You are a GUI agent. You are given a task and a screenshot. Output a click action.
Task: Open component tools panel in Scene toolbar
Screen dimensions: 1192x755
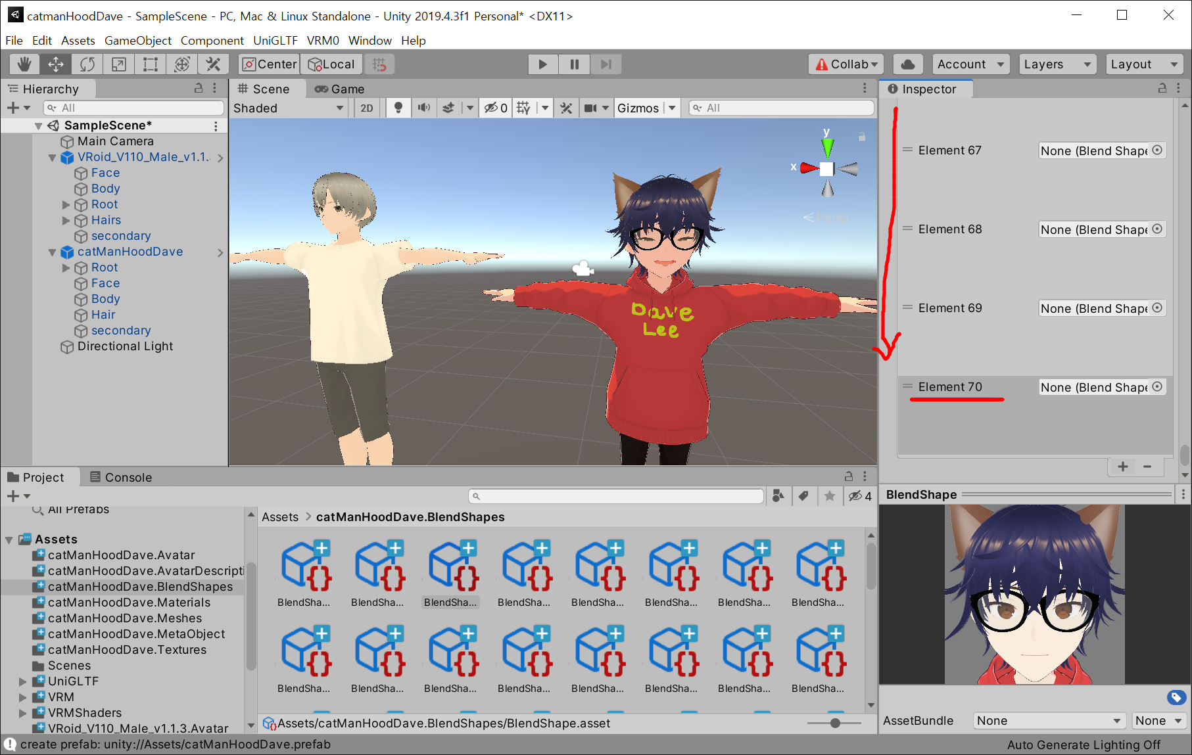(566, 108)
